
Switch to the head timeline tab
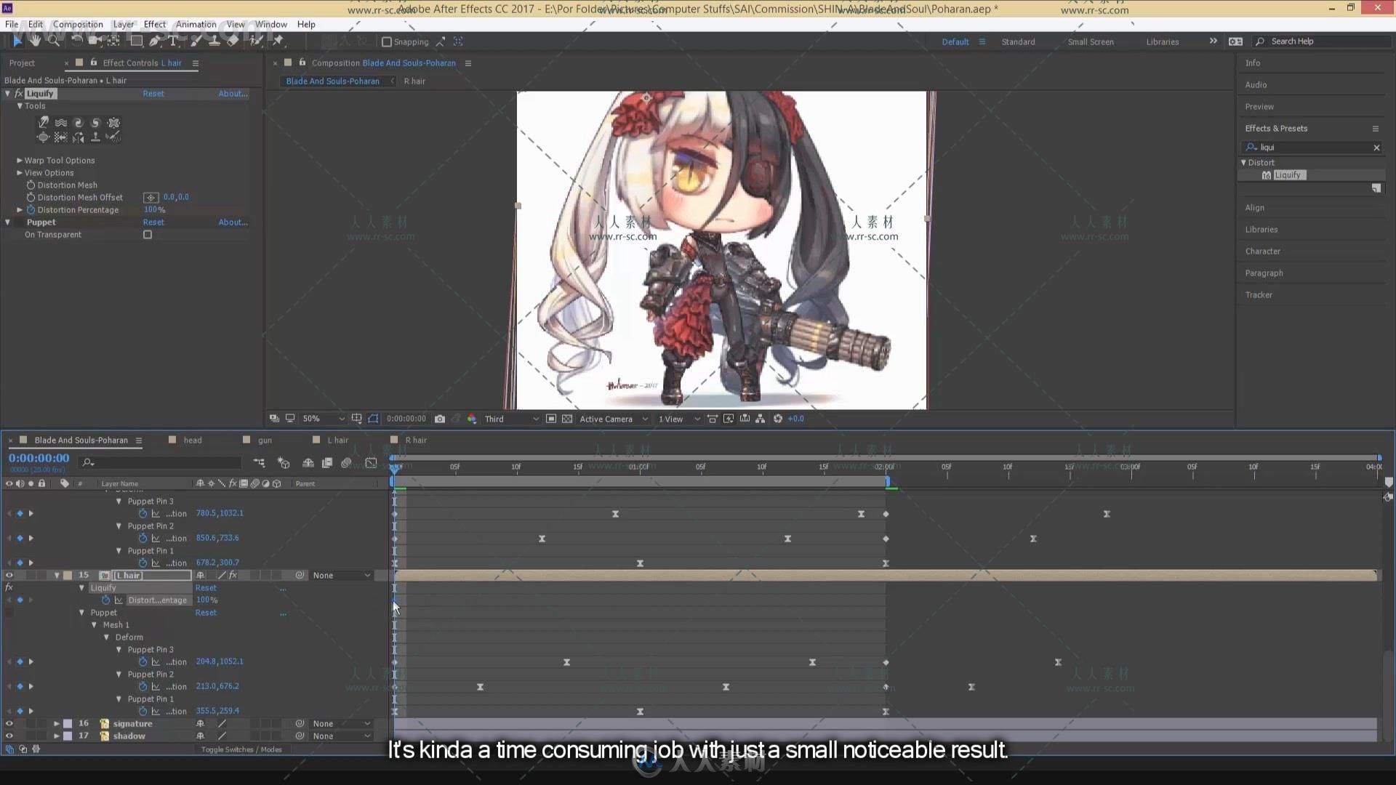(192, 440)
